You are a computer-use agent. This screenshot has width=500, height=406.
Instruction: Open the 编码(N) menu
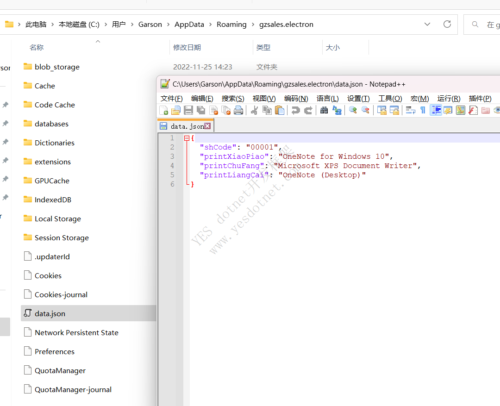pos(296,99)
